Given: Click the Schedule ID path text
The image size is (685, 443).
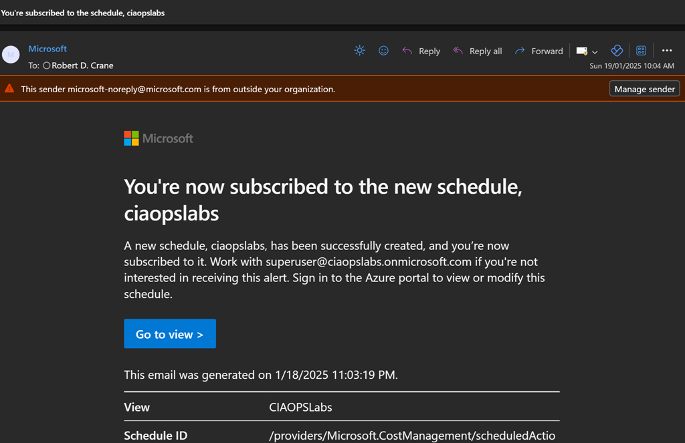Looking at the screenshot, I should 412,436.
